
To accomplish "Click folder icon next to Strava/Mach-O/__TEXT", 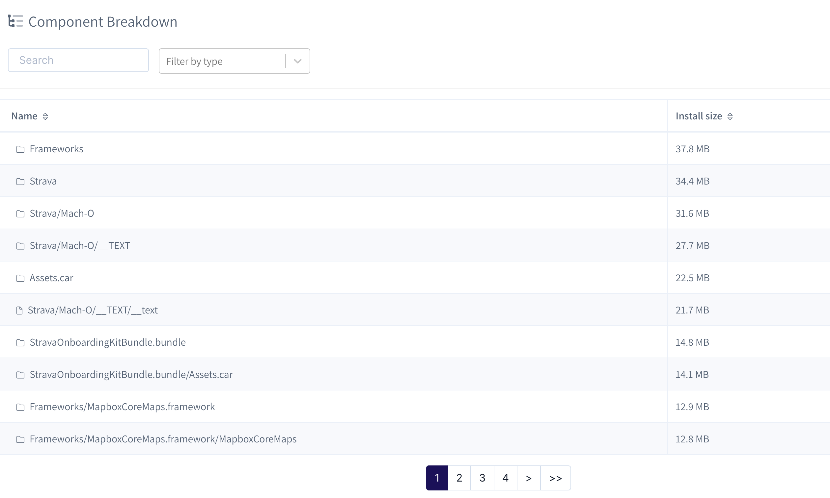I will 20,246.
